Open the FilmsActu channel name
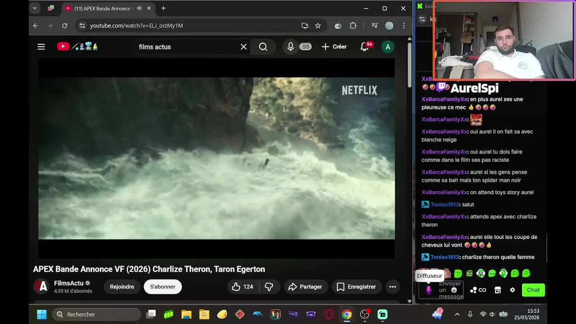 69,283
